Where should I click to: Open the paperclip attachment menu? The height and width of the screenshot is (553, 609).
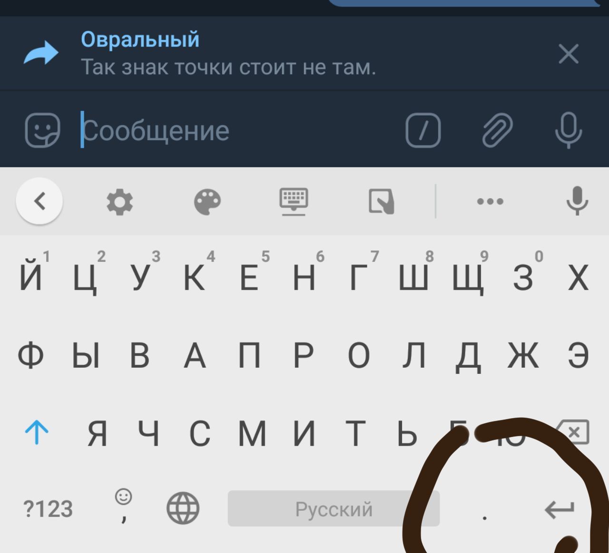pyautogui.click(x=497, y=130)
